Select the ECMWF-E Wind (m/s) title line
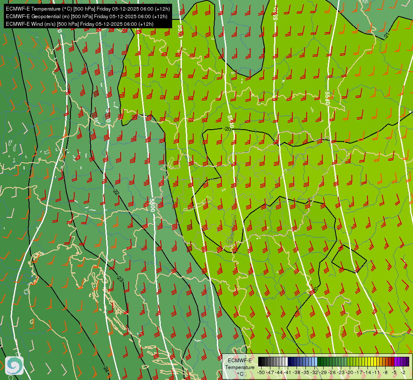Viewport: 413px width, 380px height. click(x=80, y=24)
